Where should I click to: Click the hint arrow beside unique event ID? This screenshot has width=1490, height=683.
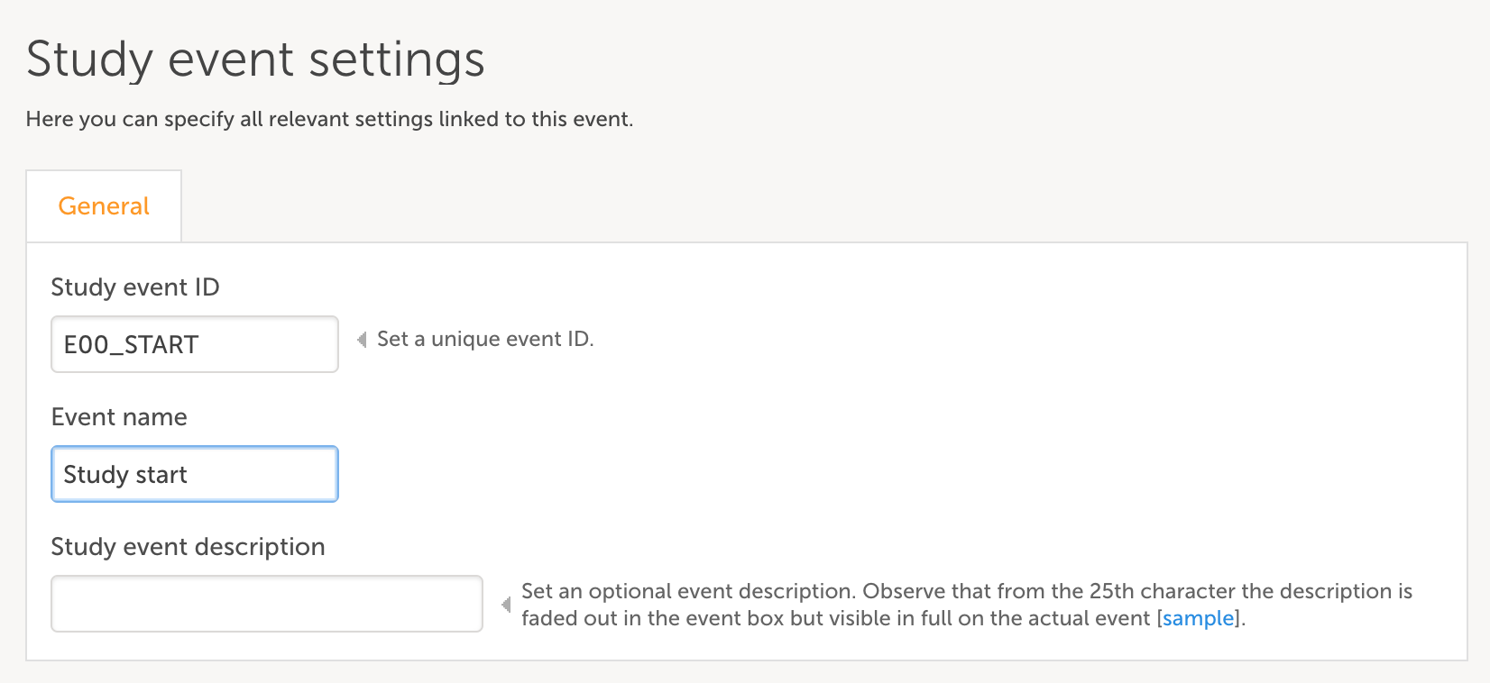(x=362, y=340)
